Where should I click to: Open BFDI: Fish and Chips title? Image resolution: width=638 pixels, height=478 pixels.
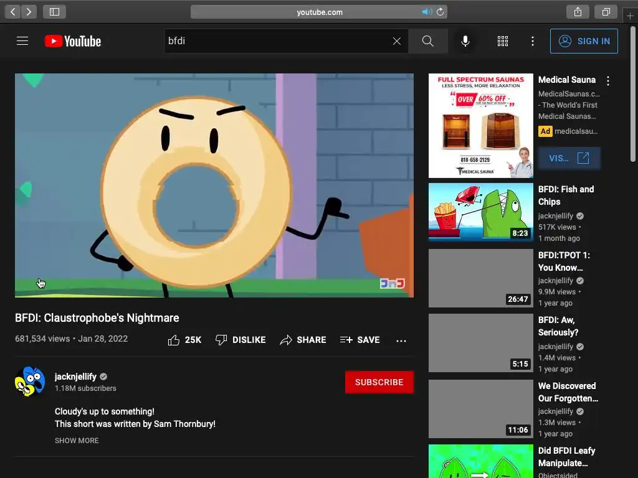tap(566, 195)
